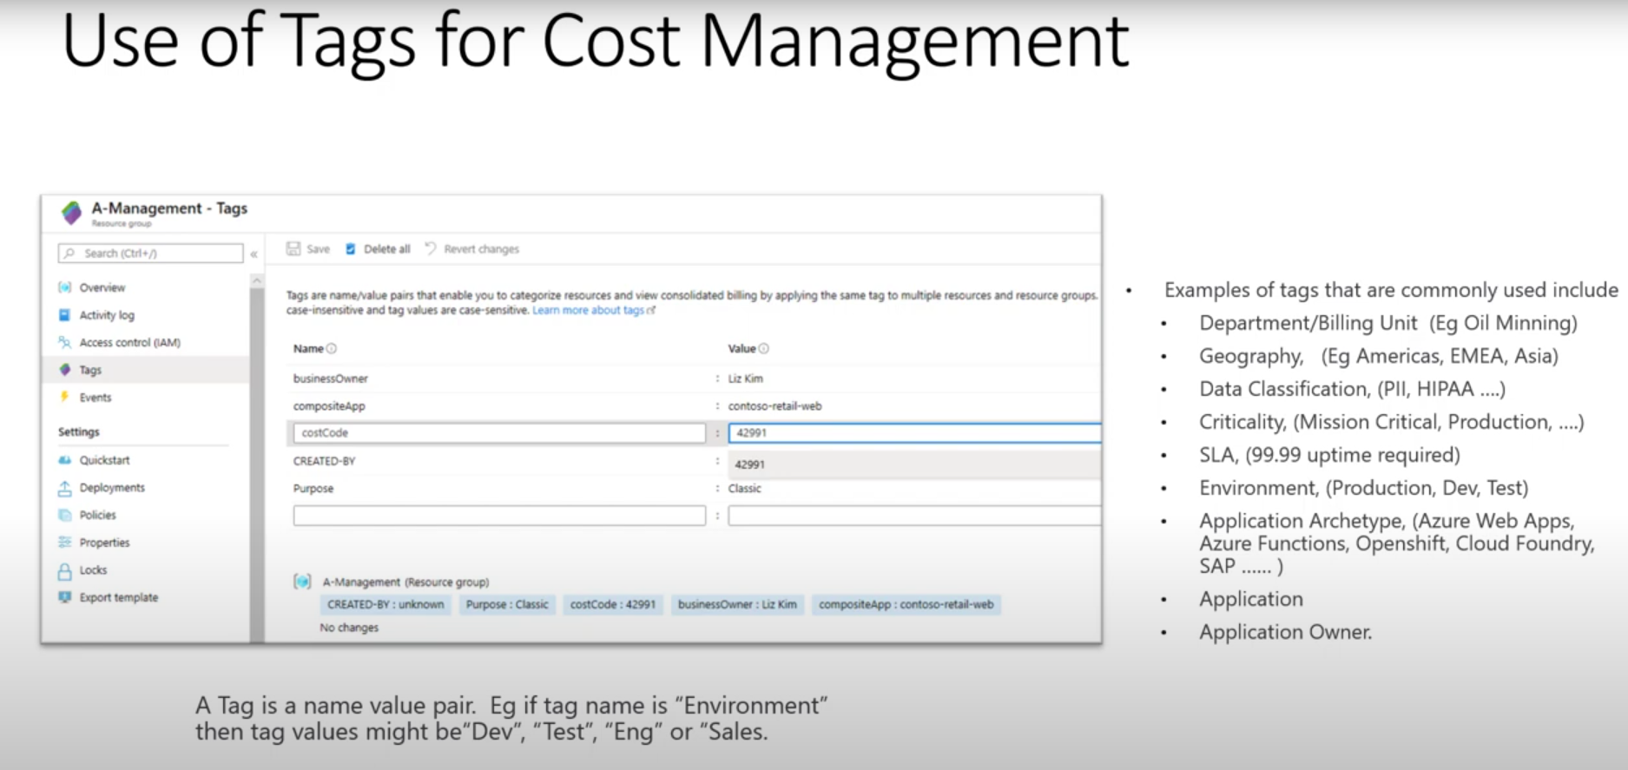
Task: Click the sidebar scrollbar up arrow
Action: 257,281
